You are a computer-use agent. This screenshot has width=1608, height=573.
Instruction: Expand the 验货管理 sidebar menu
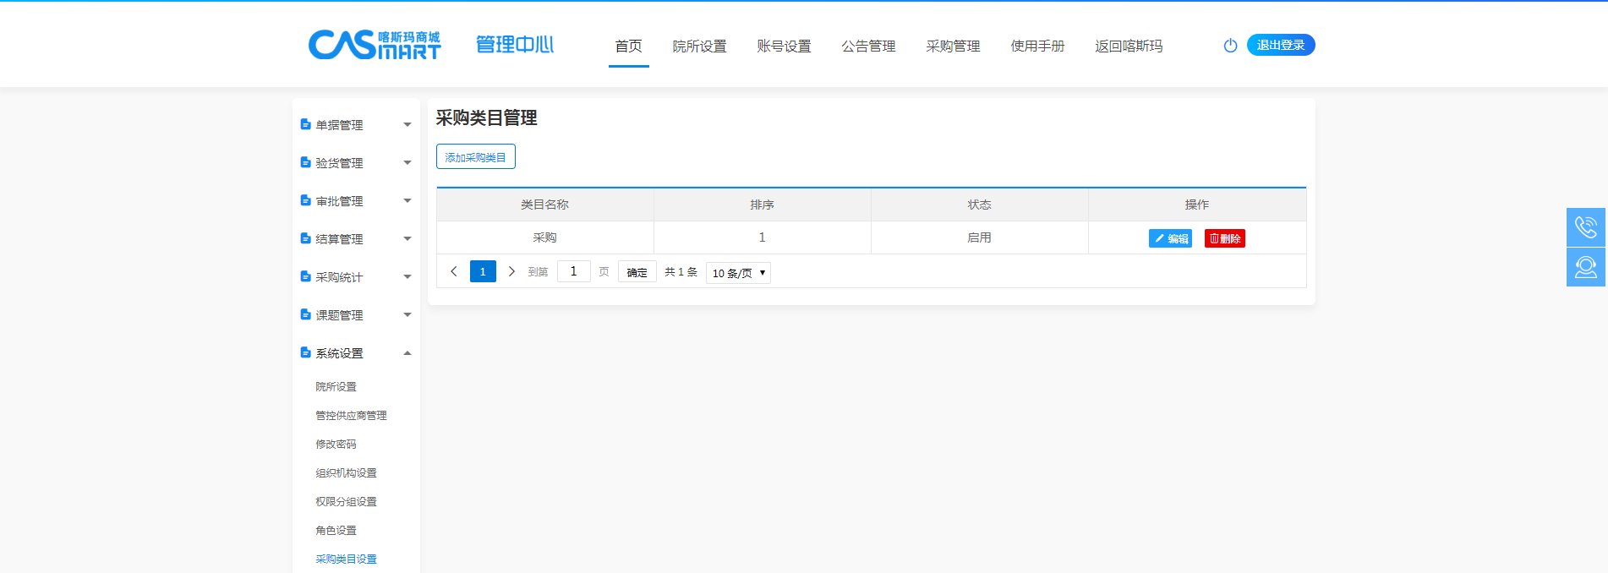point(355,163)
